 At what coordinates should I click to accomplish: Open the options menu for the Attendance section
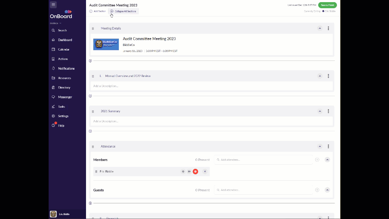(328, 146)
